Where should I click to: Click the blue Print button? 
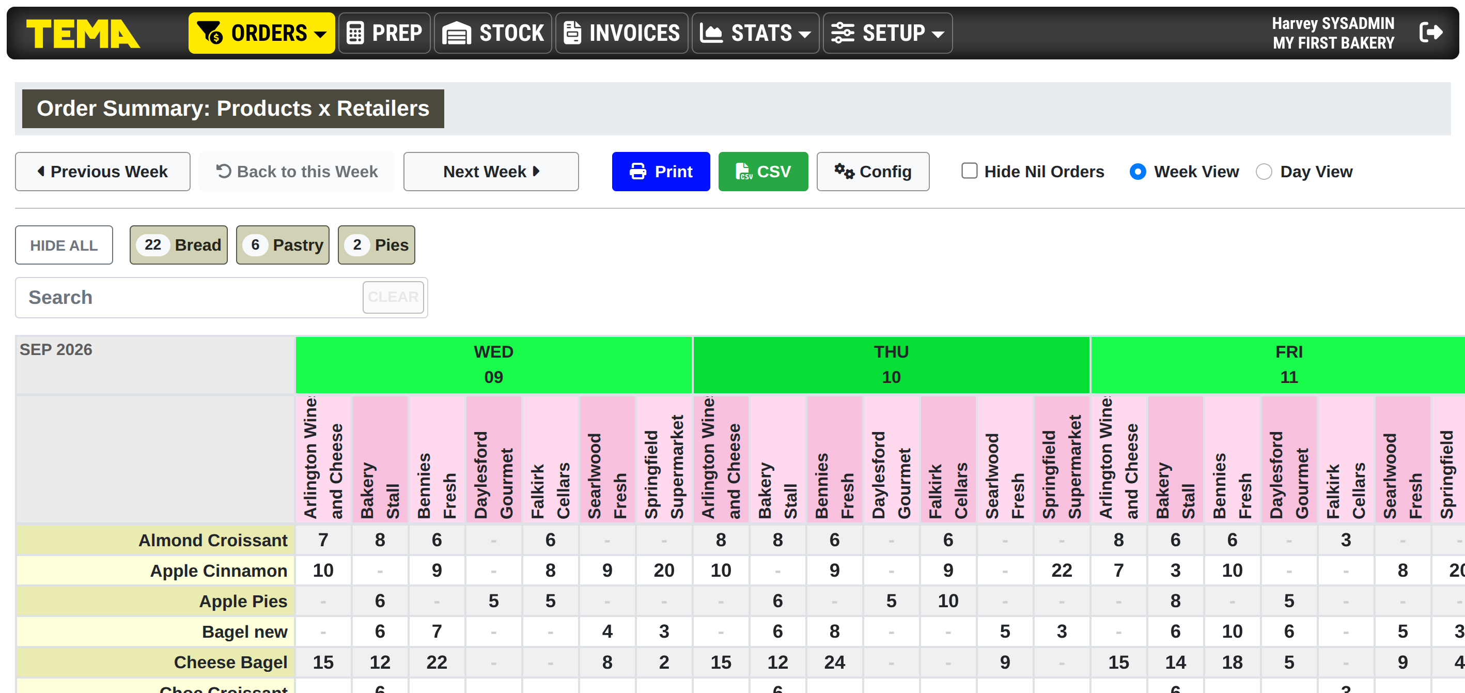pyautogui.click(x=661, y=171)
